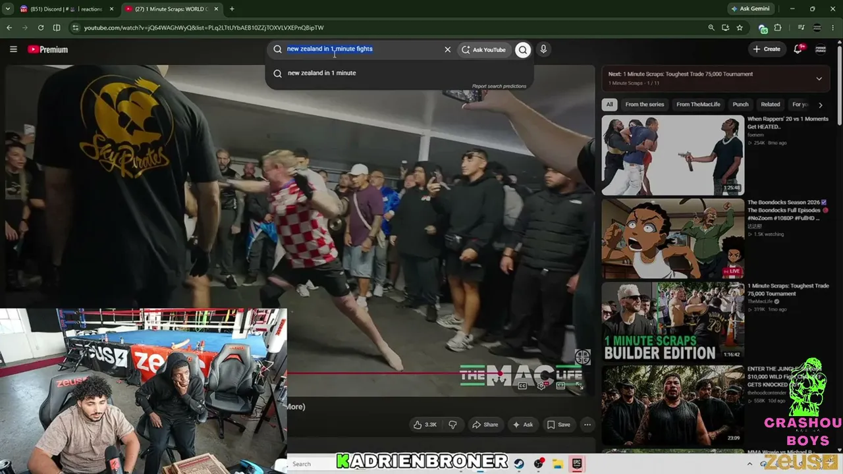The height and width of the screenshot is (474, 843).
Task: Open the Chrome profile avatar
Action: pyautogui.click(x=817, y=28)
